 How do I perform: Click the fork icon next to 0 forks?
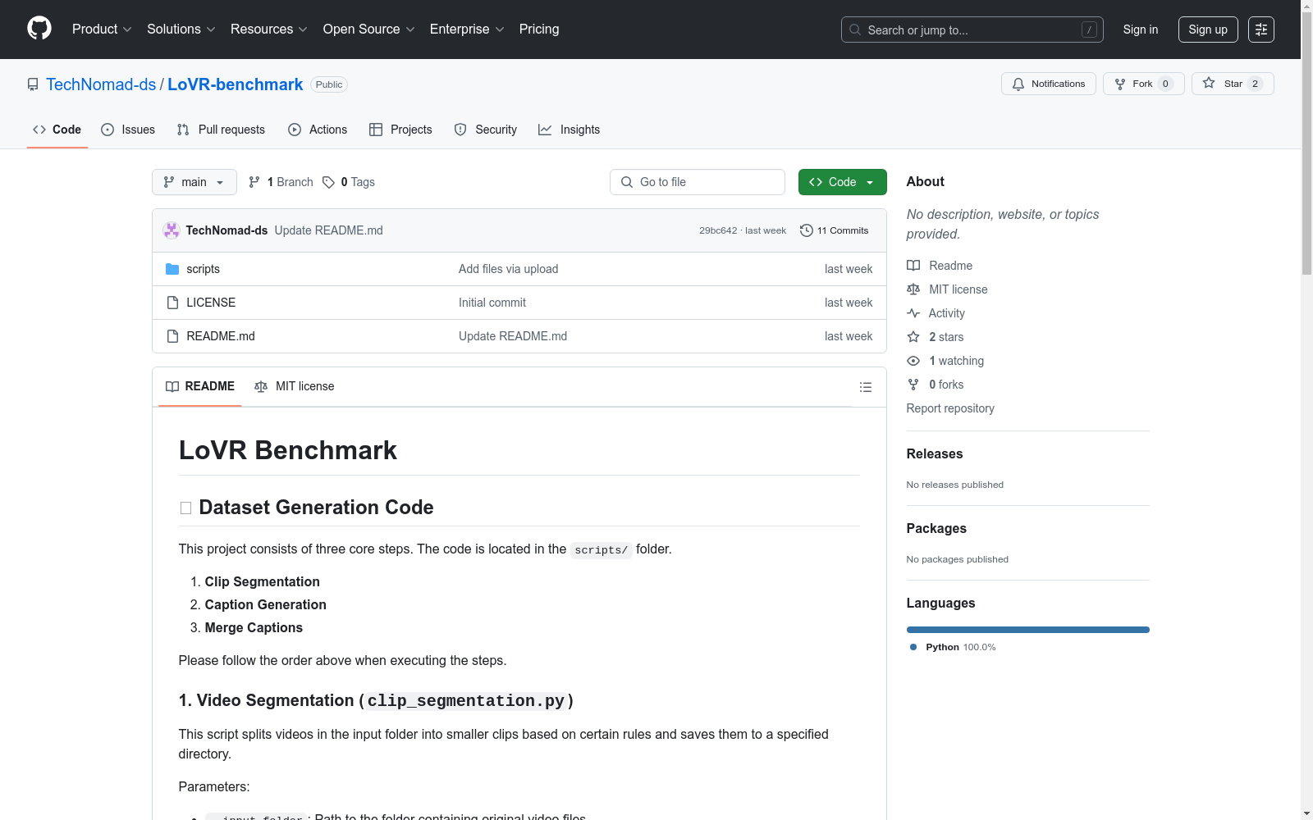tap(913, 385)
